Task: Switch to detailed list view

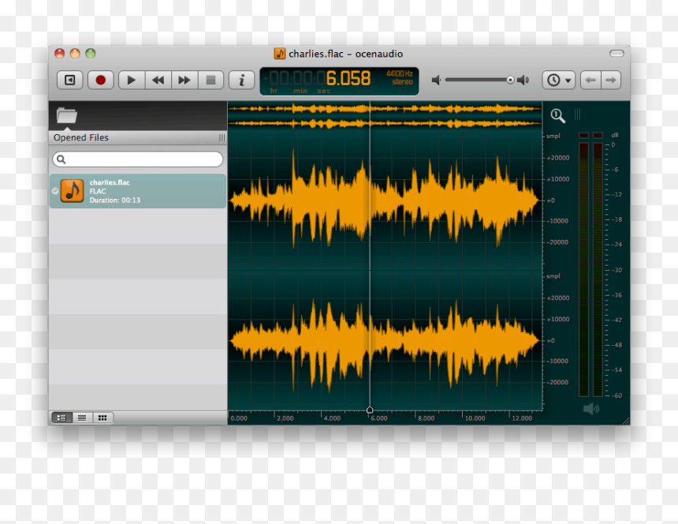Action: coord(61,417)
